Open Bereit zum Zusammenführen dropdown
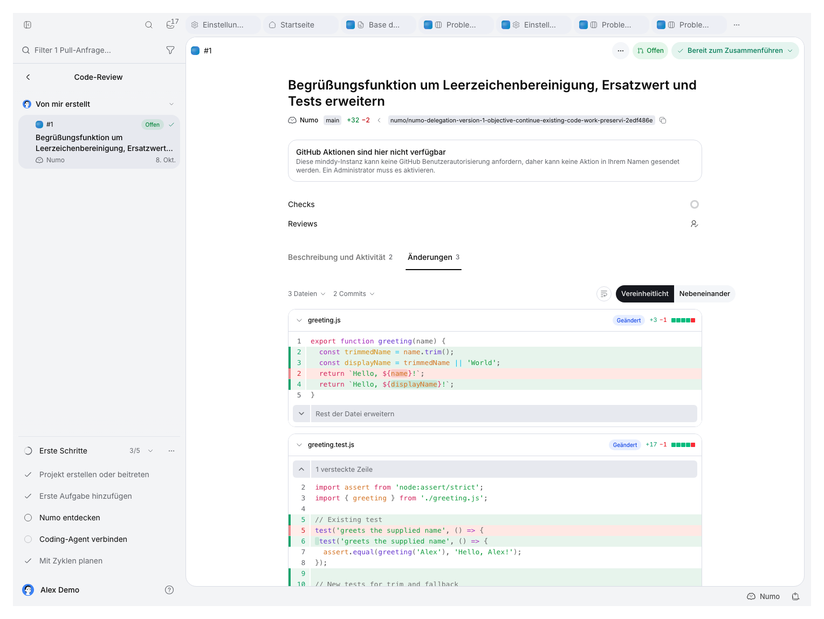Image resolution: width=824 pixels, height=619 pixels. click(735, 51)
